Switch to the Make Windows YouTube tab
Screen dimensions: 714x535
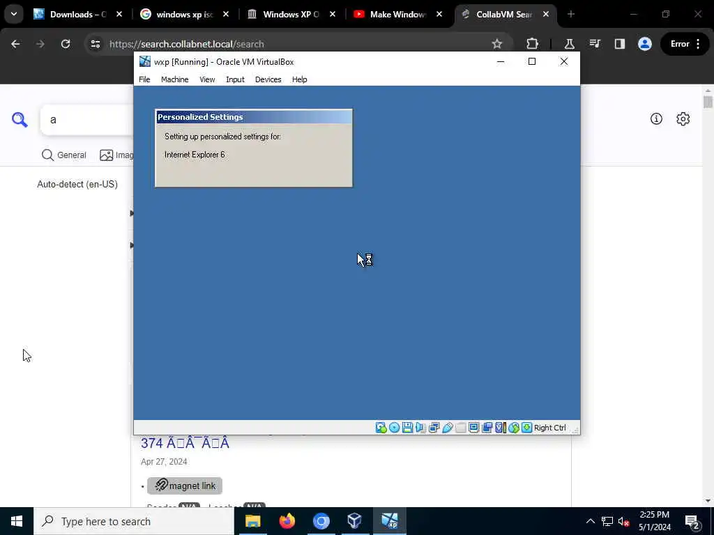click(397, 14)
